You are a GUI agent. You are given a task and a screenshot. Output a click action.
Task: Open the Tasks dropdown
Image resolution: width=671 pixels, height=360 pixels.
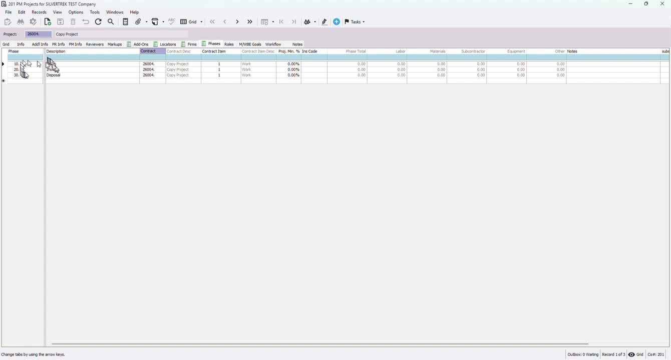pos(355,22)
